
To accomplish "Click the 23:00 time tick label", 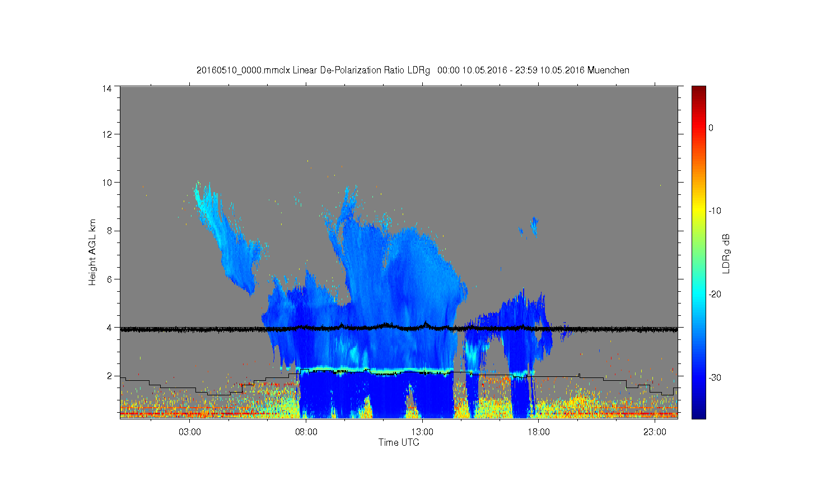I will point(655,432).
